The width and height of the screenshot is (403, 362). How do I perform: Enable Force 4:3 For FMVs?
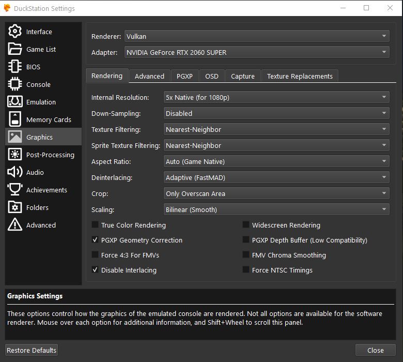[x=95, y=255]
